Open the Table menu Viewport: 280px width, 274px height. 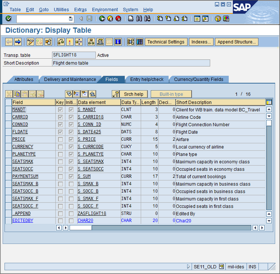15,10
